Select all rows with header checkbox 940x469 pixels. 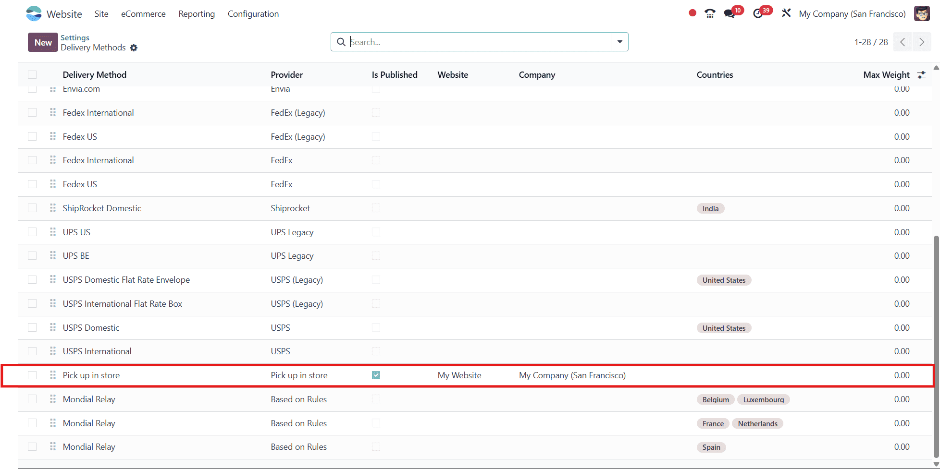tap(32, 74)
